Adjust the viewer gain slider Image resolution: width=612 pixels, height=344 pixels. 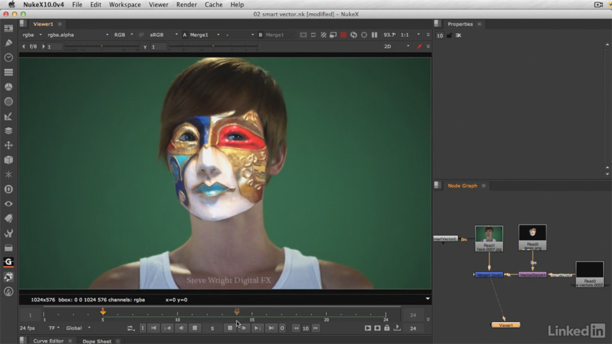click(x=102, y=47)
